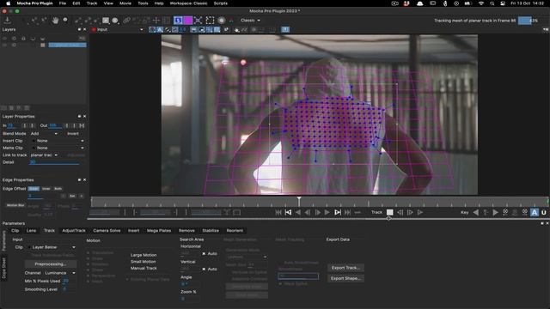
Task: Click the link layers chain icon
Action: pyautogui.click(x=126, y=21)
